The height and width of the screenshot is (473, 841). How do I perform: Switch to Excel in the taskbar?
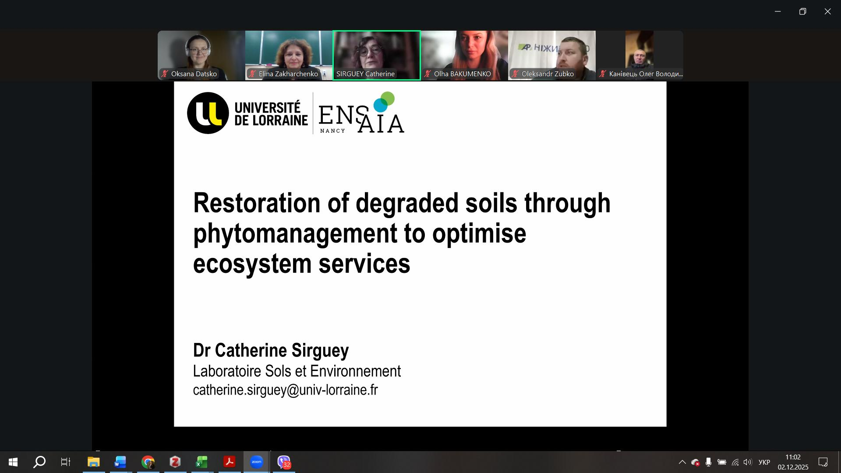click(x=201, y=462)
